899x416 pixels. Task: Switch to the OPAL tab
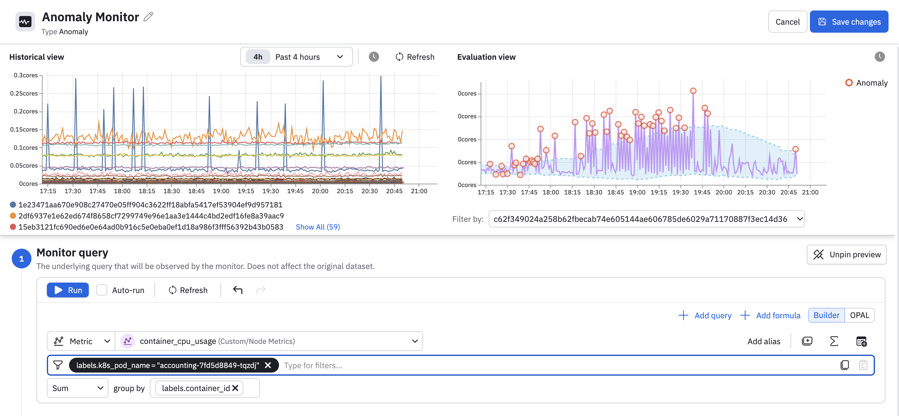tap(859, 315)
